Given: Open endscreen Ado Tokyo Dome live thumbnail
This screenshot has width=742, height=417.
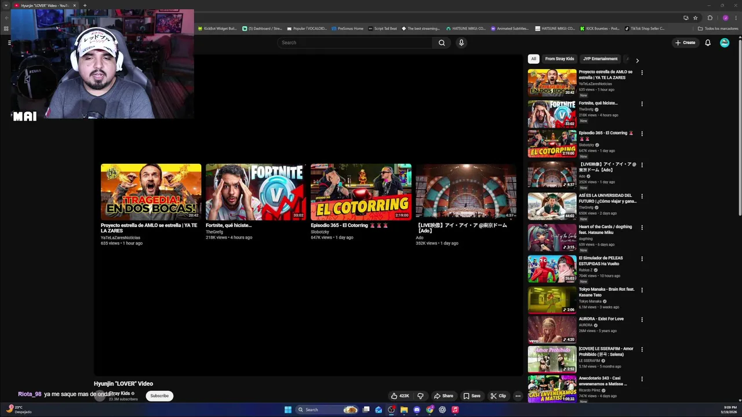Looking at the screenshot, I should 465,192.
